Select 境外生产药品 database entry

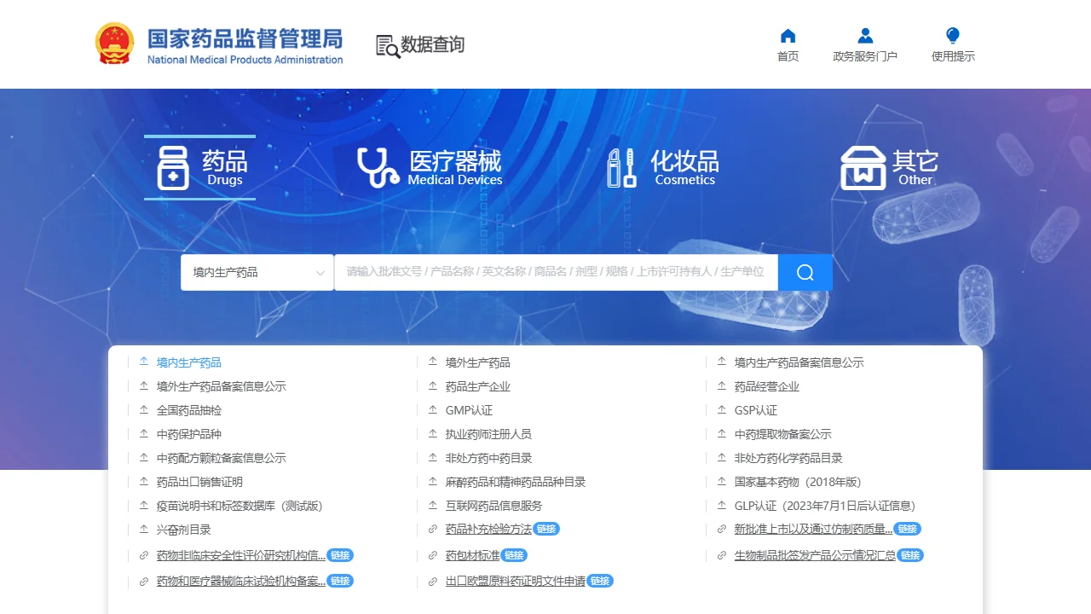(477, 362)
